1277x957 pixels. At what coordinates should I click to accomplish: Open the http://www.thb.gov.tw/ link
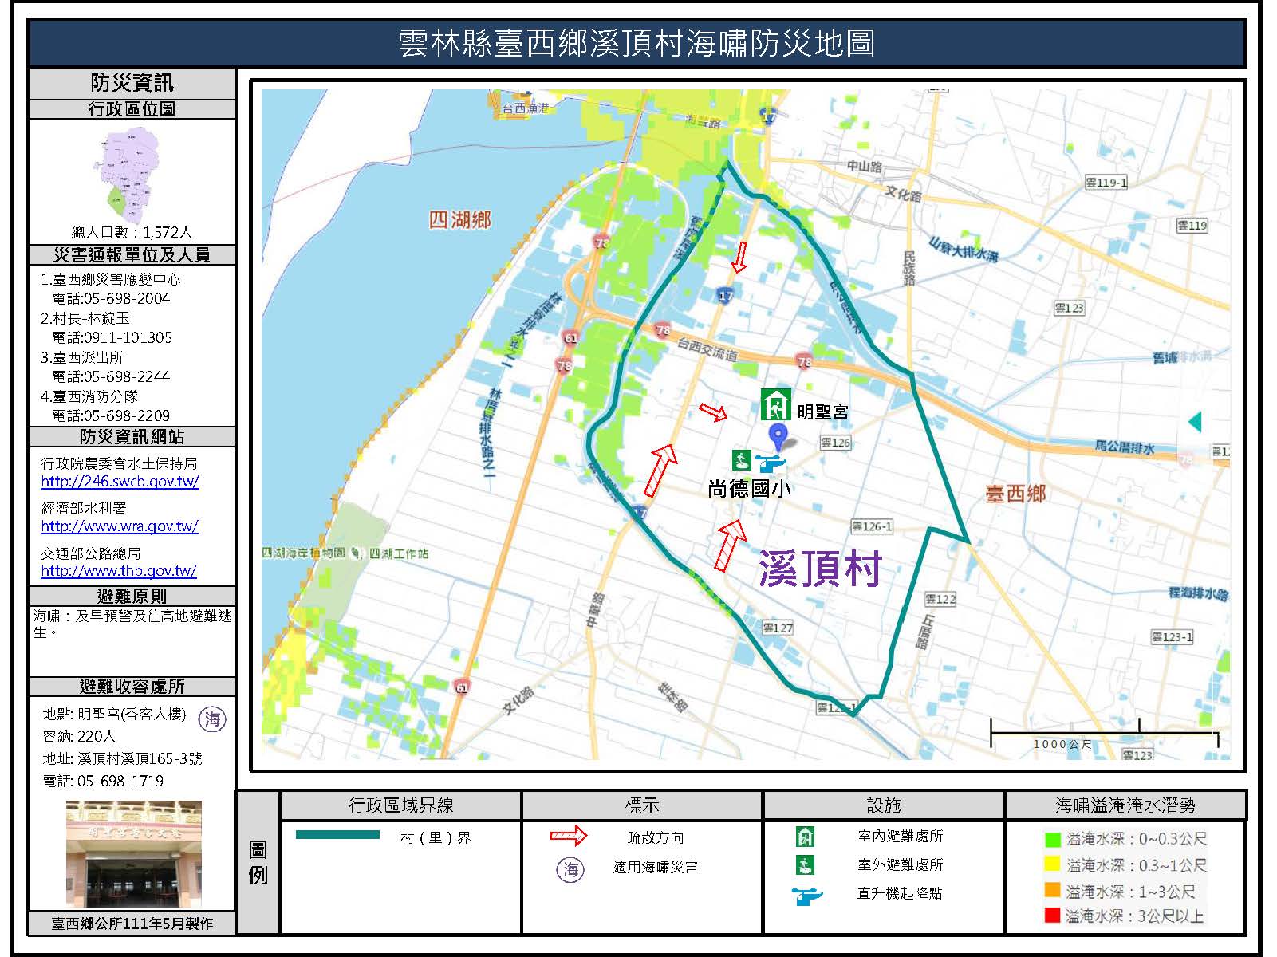click(119, 571)
